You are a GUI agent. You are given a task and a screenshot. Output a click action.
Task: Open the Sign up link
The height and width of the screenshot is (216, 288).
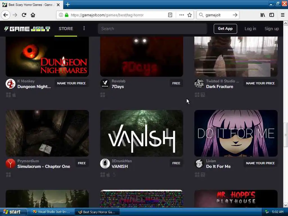pyautogui.click(x=272, y=29)
